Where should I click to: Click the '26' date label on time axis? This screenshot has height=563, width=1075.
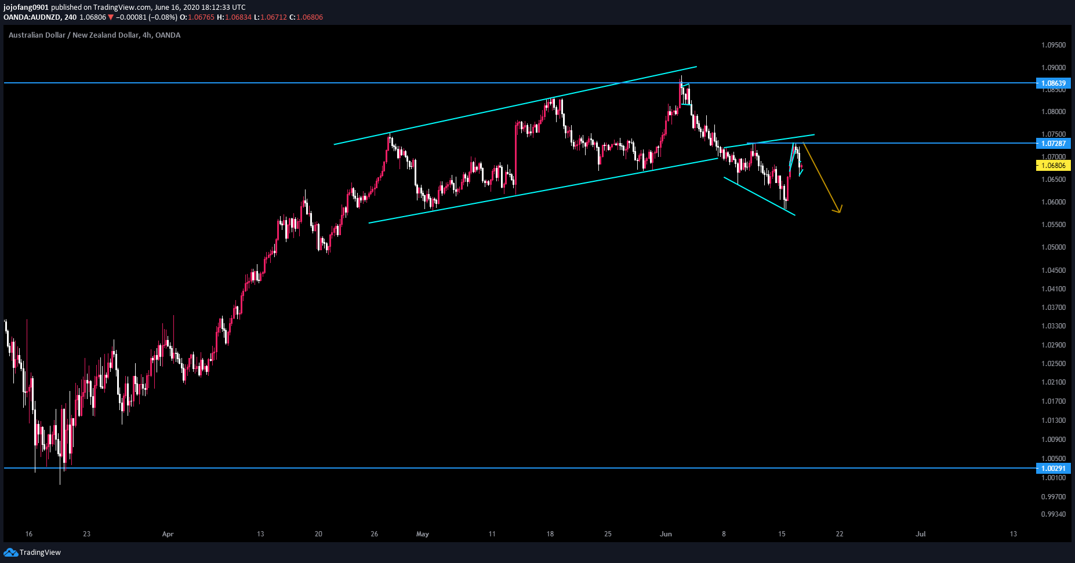click(x=375, y=533)
